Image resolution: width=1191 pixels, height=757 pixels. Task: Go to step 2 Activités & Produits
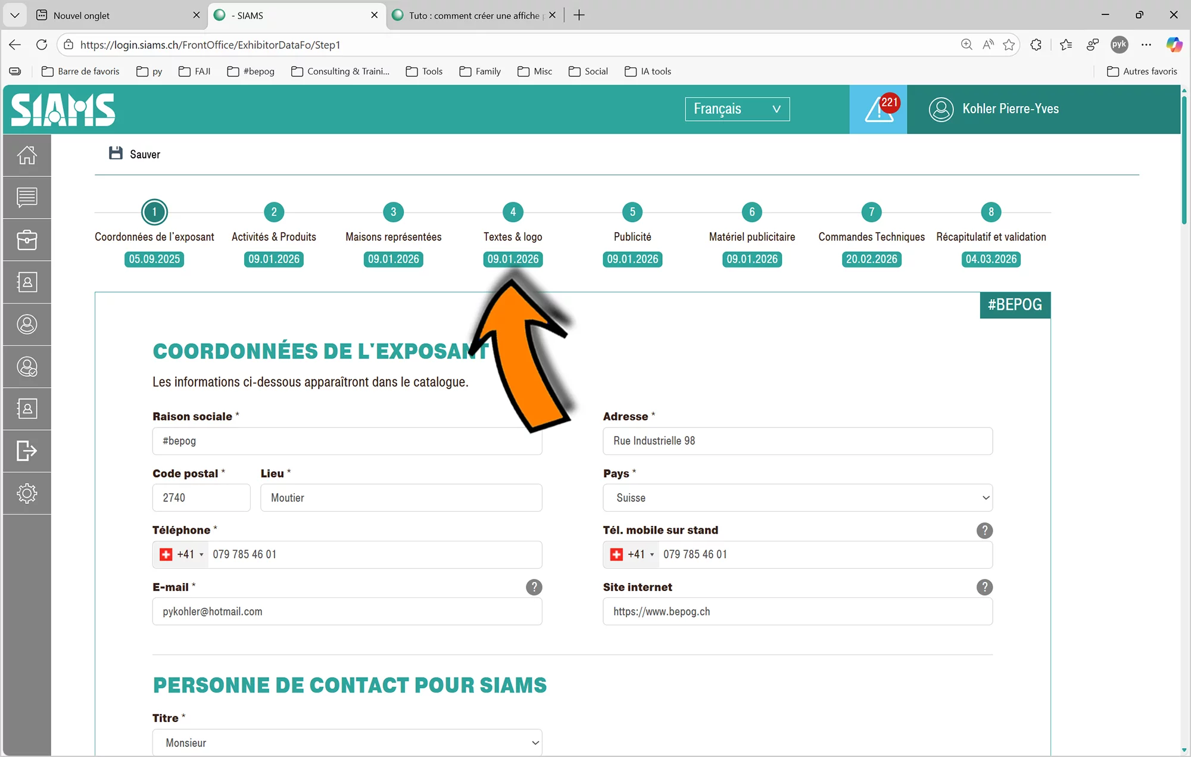click(274, 212)
